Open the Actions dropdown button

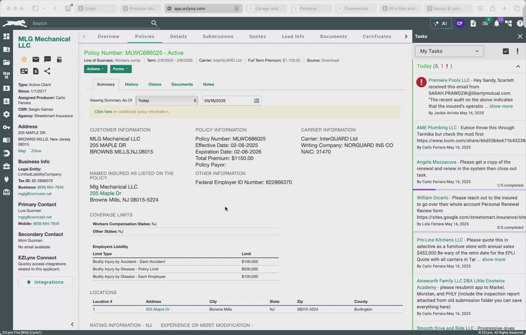click(96, 69)
